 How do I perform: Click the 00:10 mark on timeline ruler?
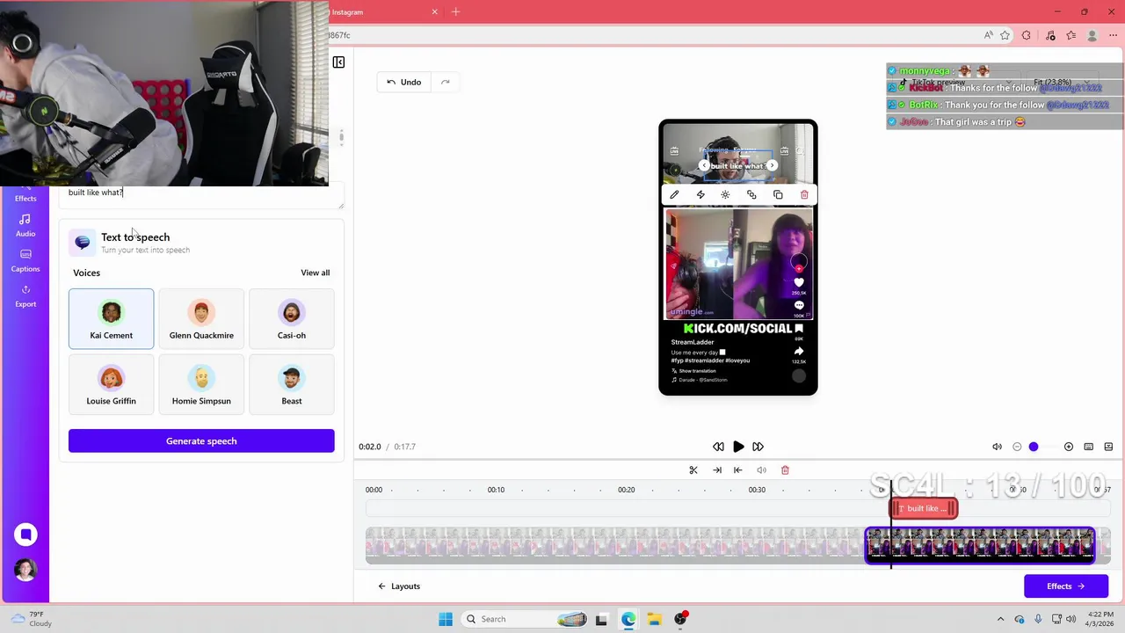[496, 490]
